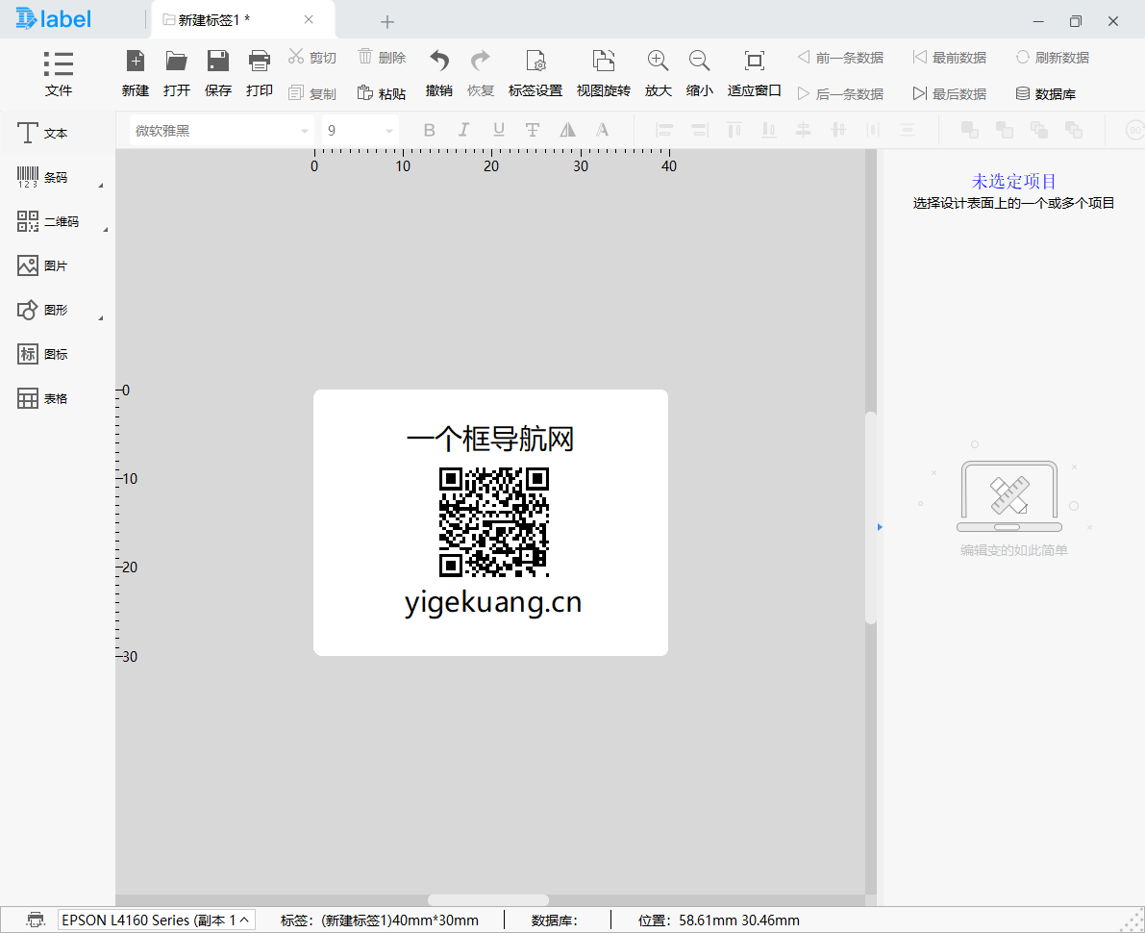
Task: Copy selection with 复制
Action: (312, 93)
